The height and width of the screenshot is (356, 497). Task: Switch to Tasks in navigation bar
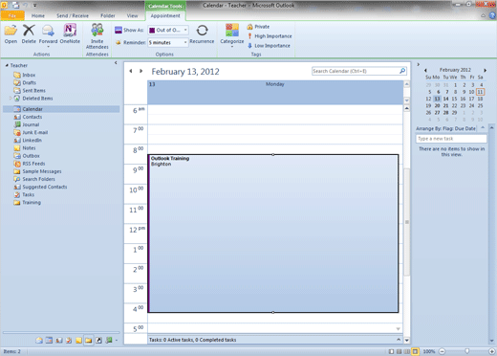pos(69,341)
